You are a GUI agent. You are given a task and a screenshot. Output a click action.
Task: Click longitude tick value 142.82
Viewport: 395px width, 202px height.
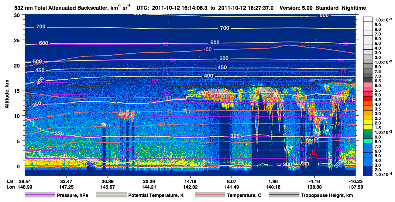(190, 187)
